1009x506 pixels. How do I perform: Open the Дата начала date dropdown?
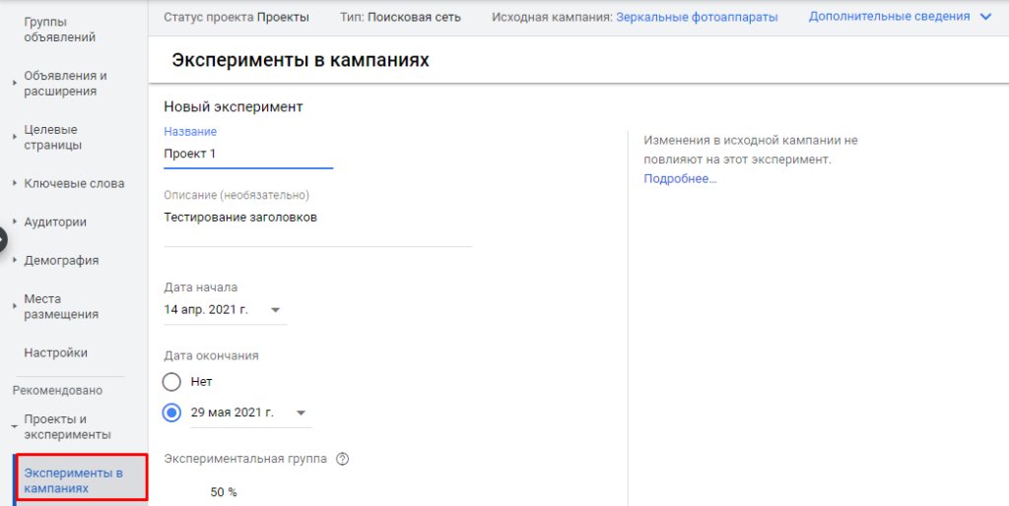225,310
